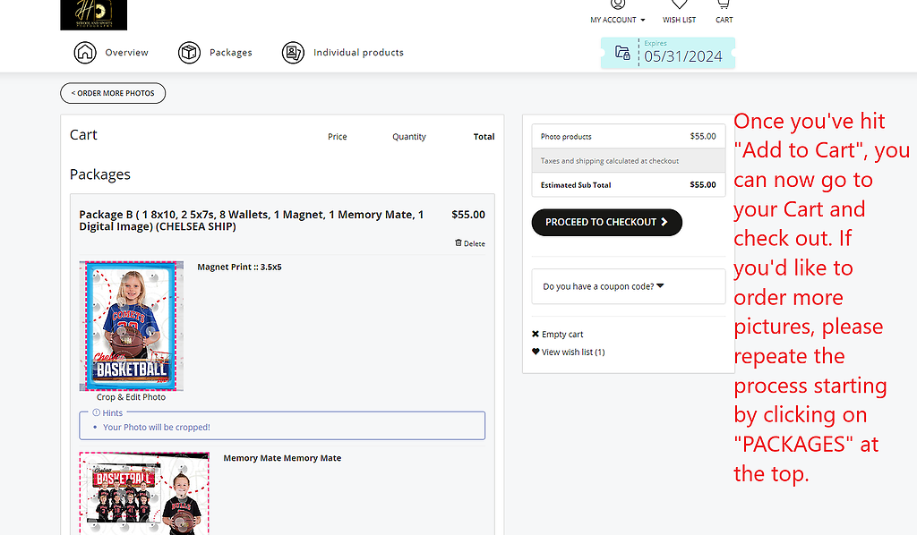The height and width of the screenshot is (535, 917).
Task: Expand the My Account dropdown arrow
Action: (642, 20)
